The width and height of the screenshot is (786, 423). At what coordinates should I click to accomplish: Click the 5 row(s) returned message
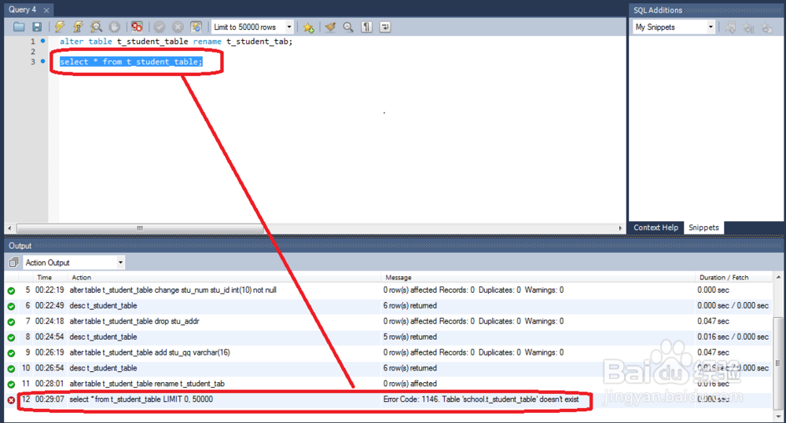(x=410, y=337)
